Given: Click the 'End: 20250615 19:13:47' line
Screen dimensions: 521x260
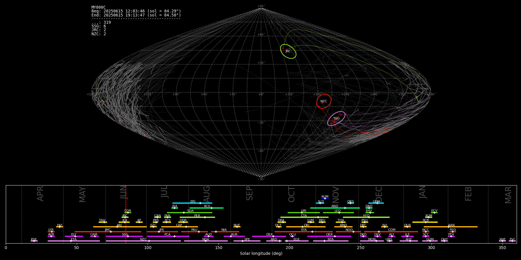Looking at the screenshot, I should click(x=136, y=15).
